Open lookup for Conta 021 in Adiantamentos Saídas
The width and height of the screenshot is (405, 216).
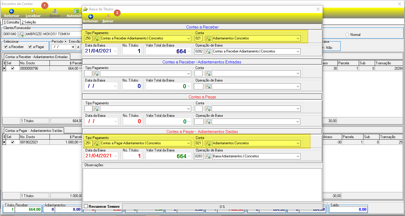[x=208, y=143]
